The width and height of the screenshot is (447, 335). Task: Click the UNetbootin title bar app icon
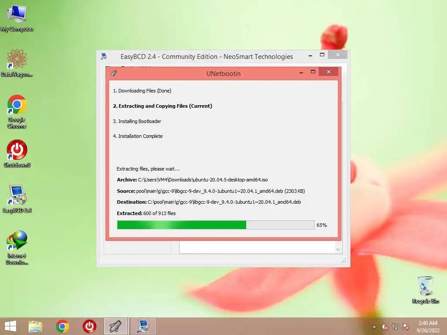tap(113, 73)
